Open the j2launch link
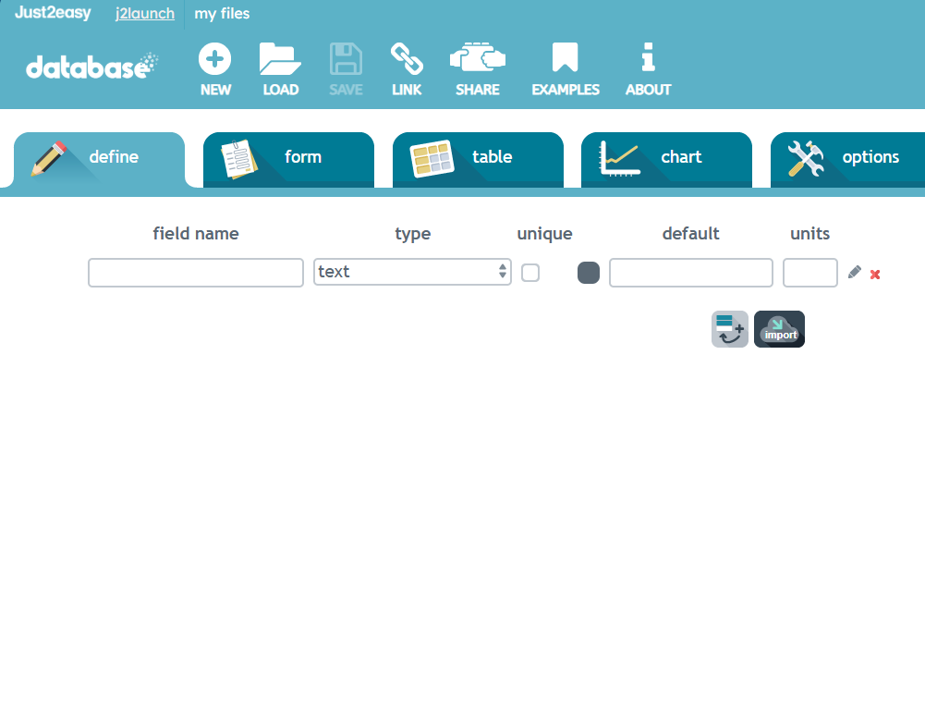The image size is (925, 710). tap(144, 14)
